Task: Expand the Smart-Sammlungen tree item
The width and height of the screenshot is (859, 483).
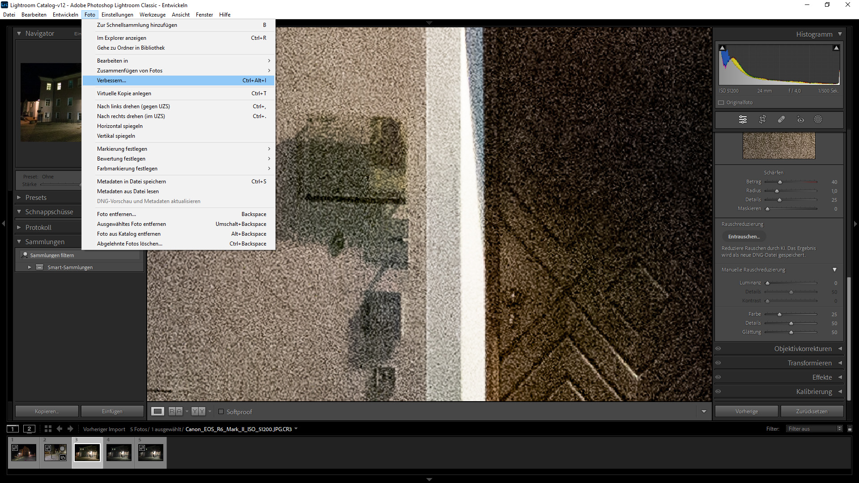Action: 30,267
